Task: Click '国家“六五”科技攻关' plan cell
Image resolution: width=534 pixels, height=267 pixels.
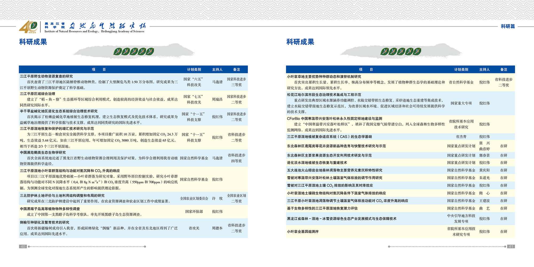Action: tap(194, 82)
